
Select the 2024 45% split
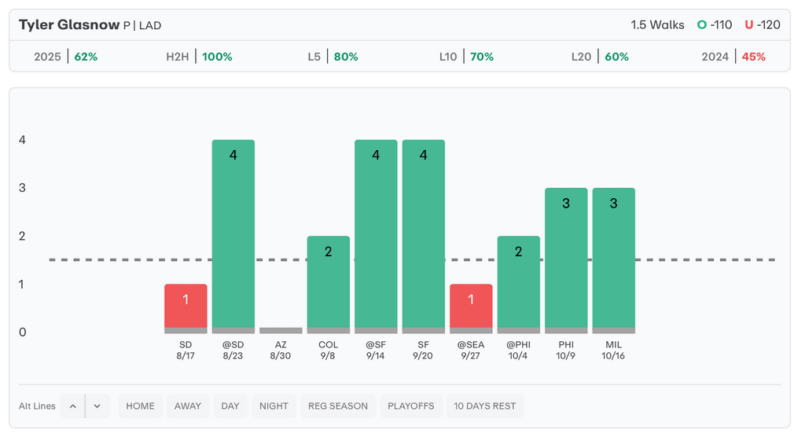pyautogui.click(x=733, y=57)
